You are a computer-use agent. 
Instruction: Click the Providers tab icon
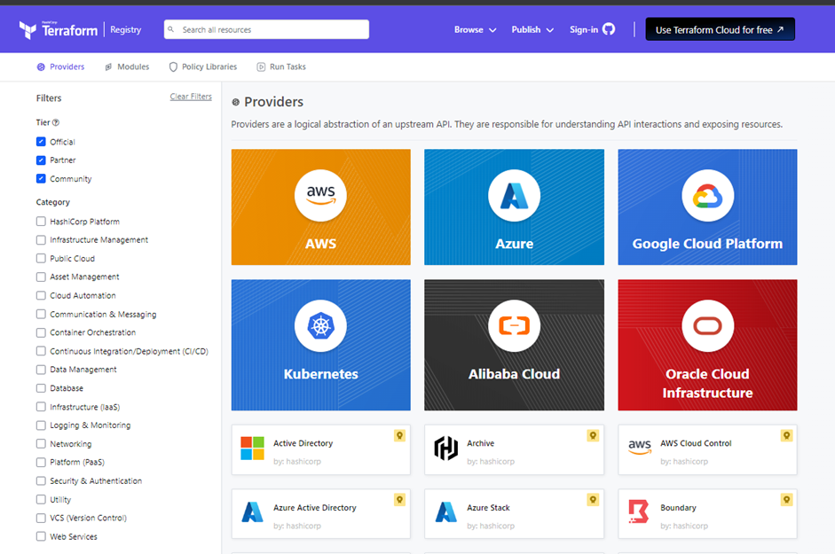41,67
